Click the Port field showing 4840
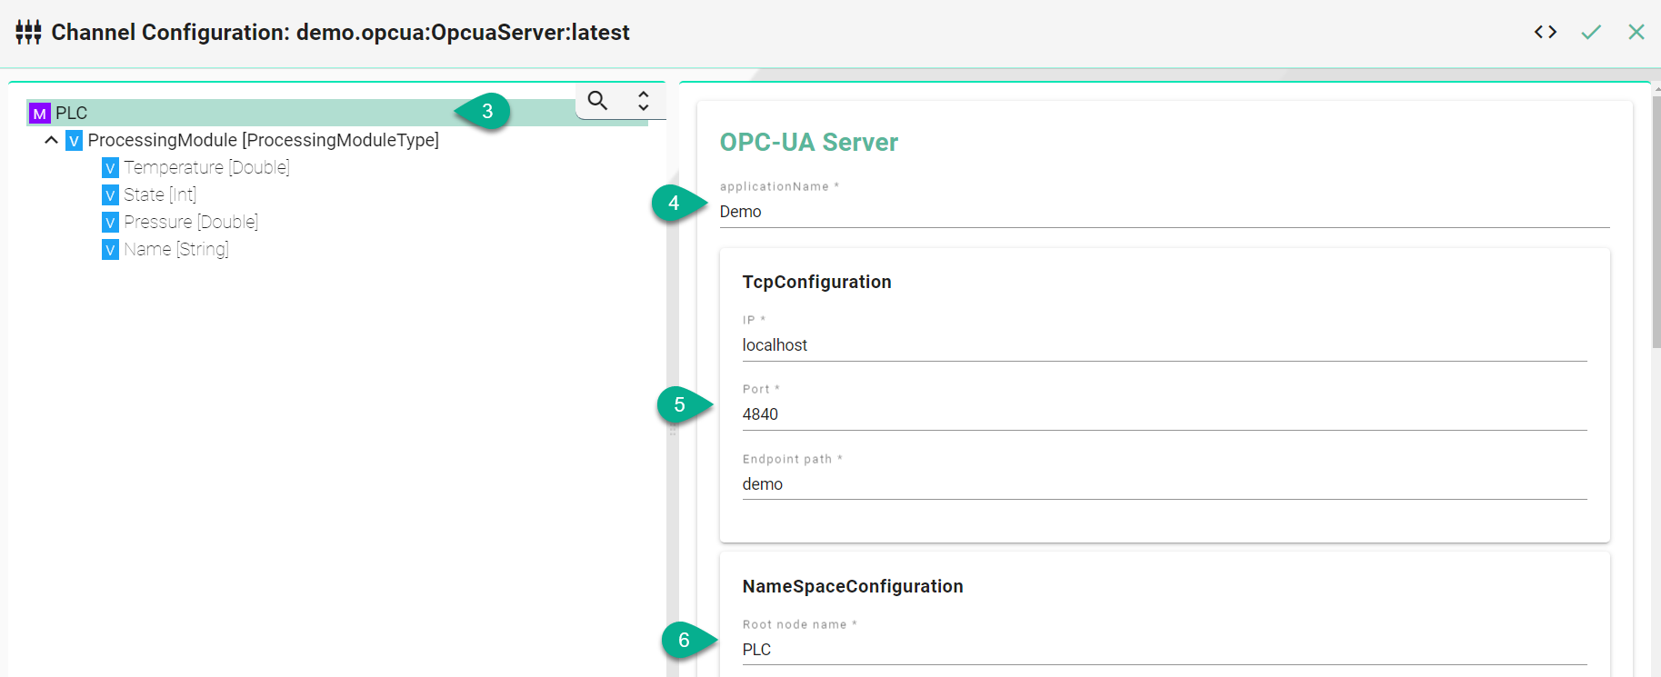The image size is (1661, 677). pos(1164,414)
